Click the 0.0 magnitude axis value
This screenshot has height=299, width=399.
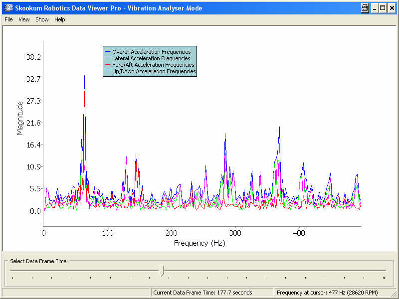coord(35,211)
